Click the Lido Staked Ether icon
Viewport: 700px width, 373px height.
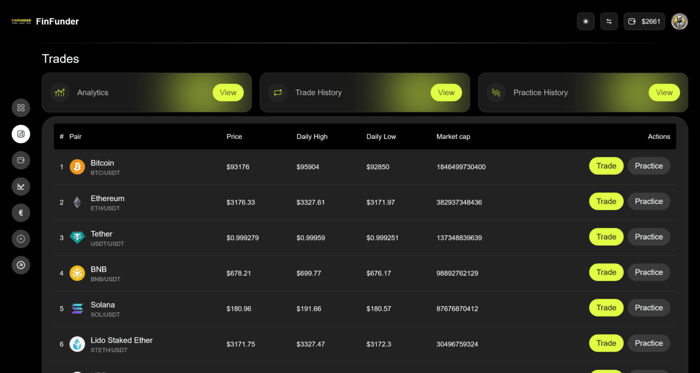click(77, 344)
